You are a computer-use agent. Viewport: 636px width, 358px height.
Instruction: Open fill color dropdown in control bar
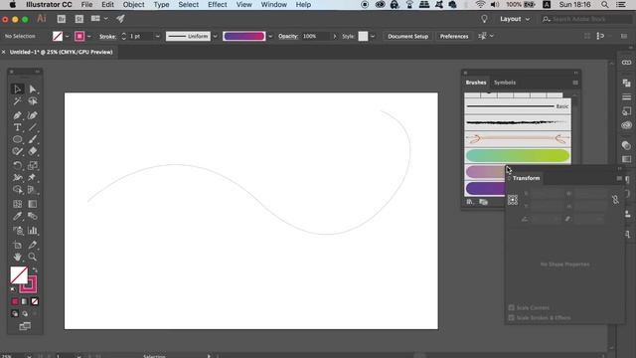(x=67, y=36)
